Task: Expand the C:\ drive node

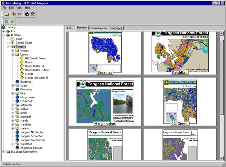Action: point(4,31)
